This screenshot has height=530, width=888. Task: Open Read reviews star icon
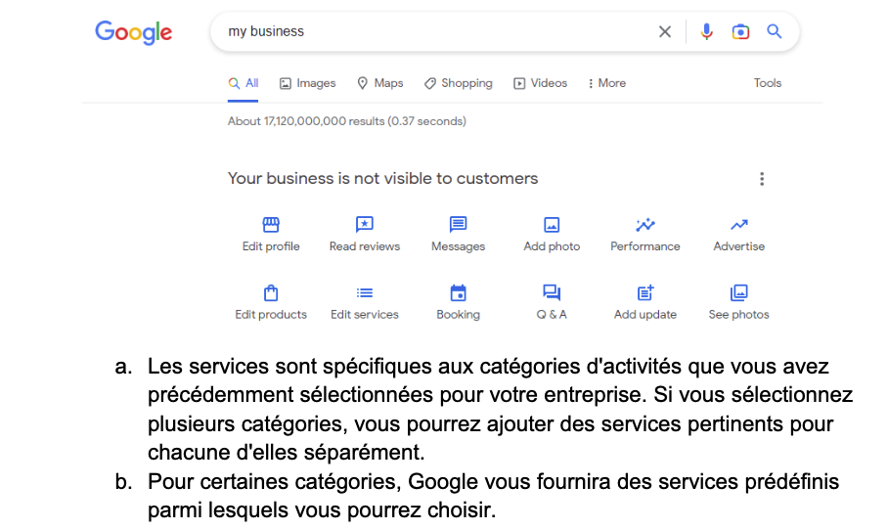coord(365,225)
